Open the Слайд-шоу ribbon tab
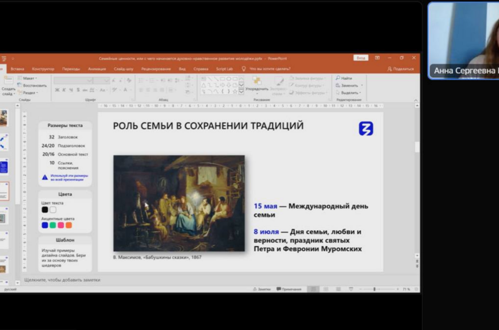 123,69
